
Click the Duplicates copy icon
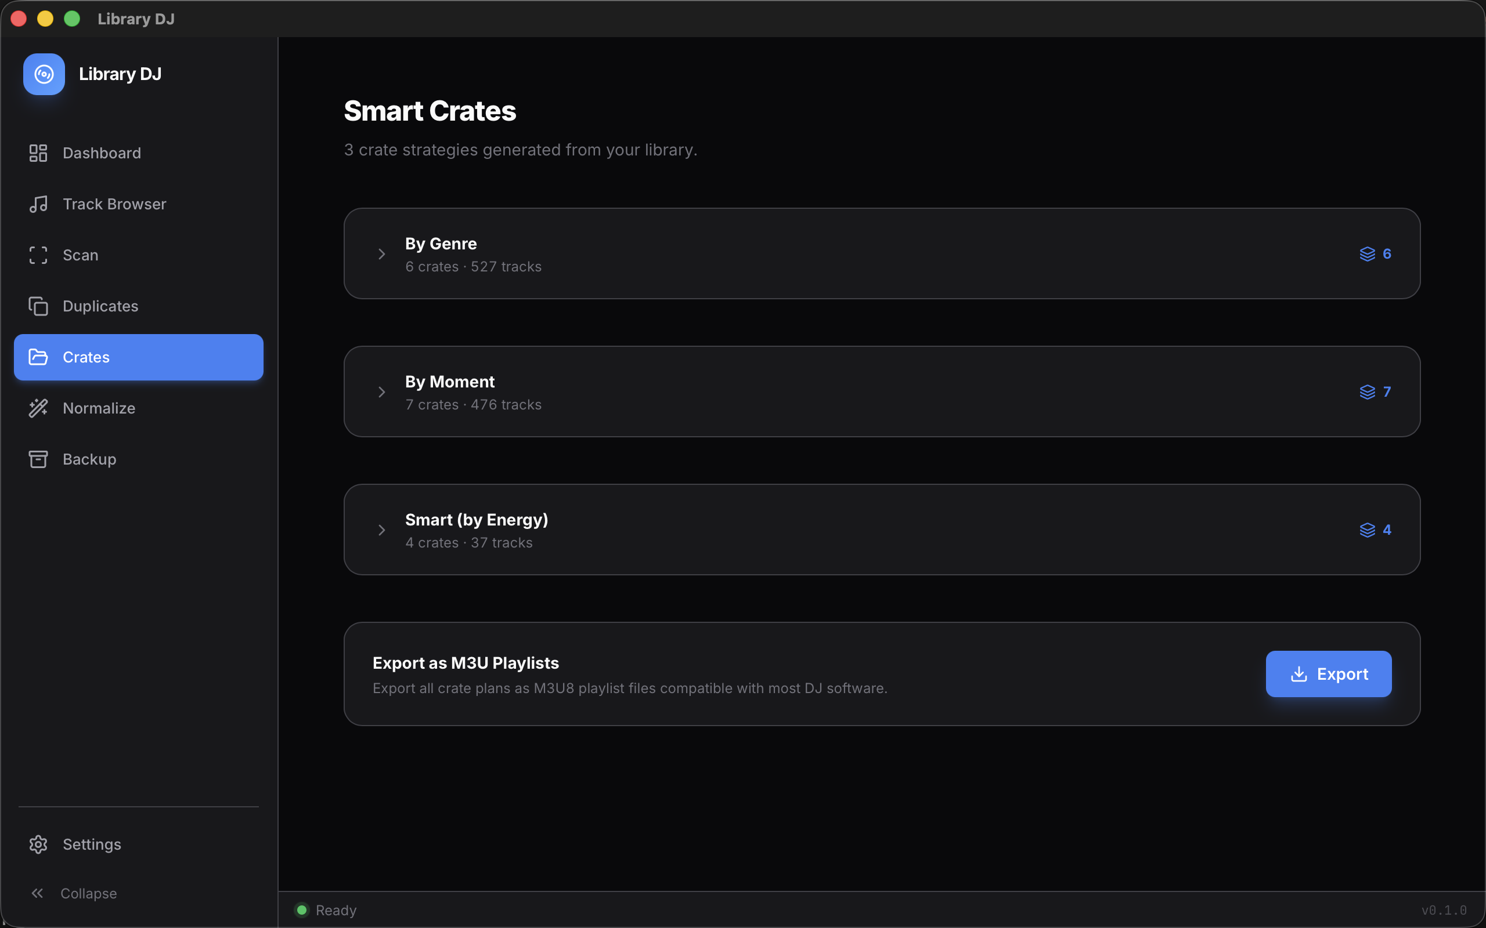[x=39, y=306]
